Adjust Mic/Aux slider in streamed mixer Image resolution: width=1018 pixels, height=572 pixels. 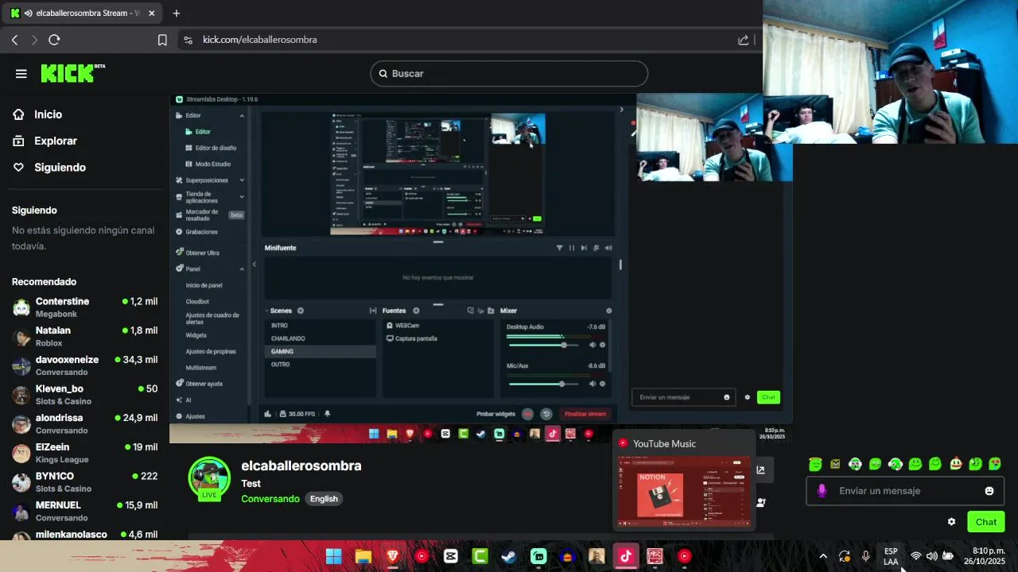(x=546, y=384)
